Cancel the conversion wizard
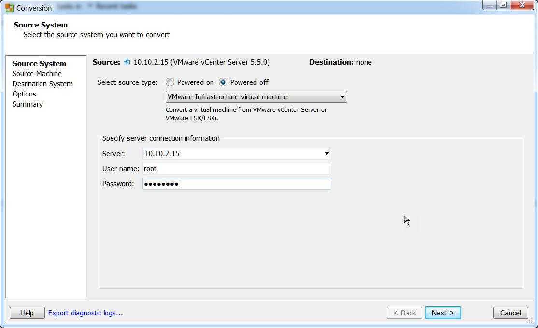The image size is (538, 328). point(510,313)
